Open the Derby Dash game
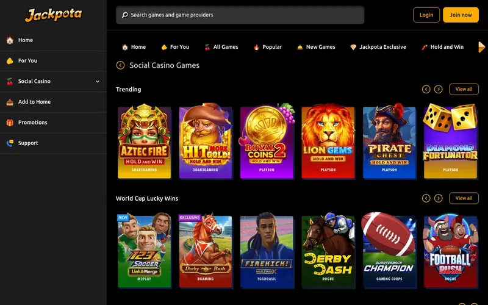This screenshot has width=488, height=305. pos(328,250)
